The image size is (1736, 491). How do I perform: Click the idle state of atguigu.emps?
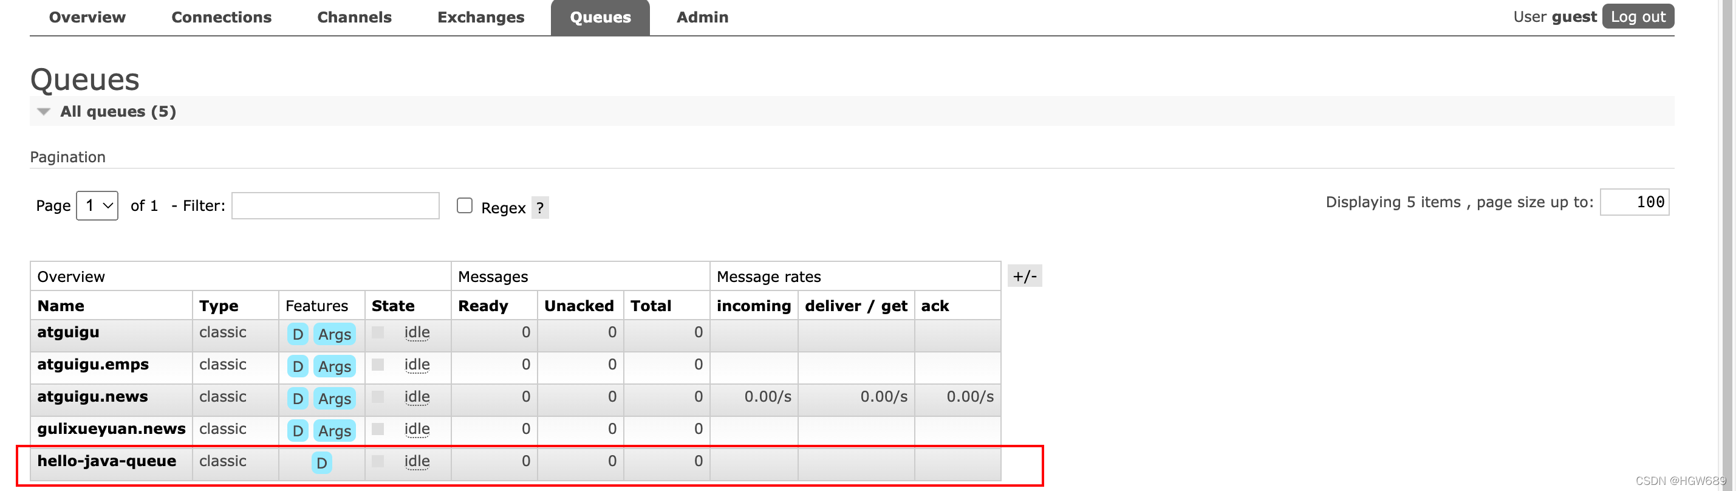tap(417, 365)
